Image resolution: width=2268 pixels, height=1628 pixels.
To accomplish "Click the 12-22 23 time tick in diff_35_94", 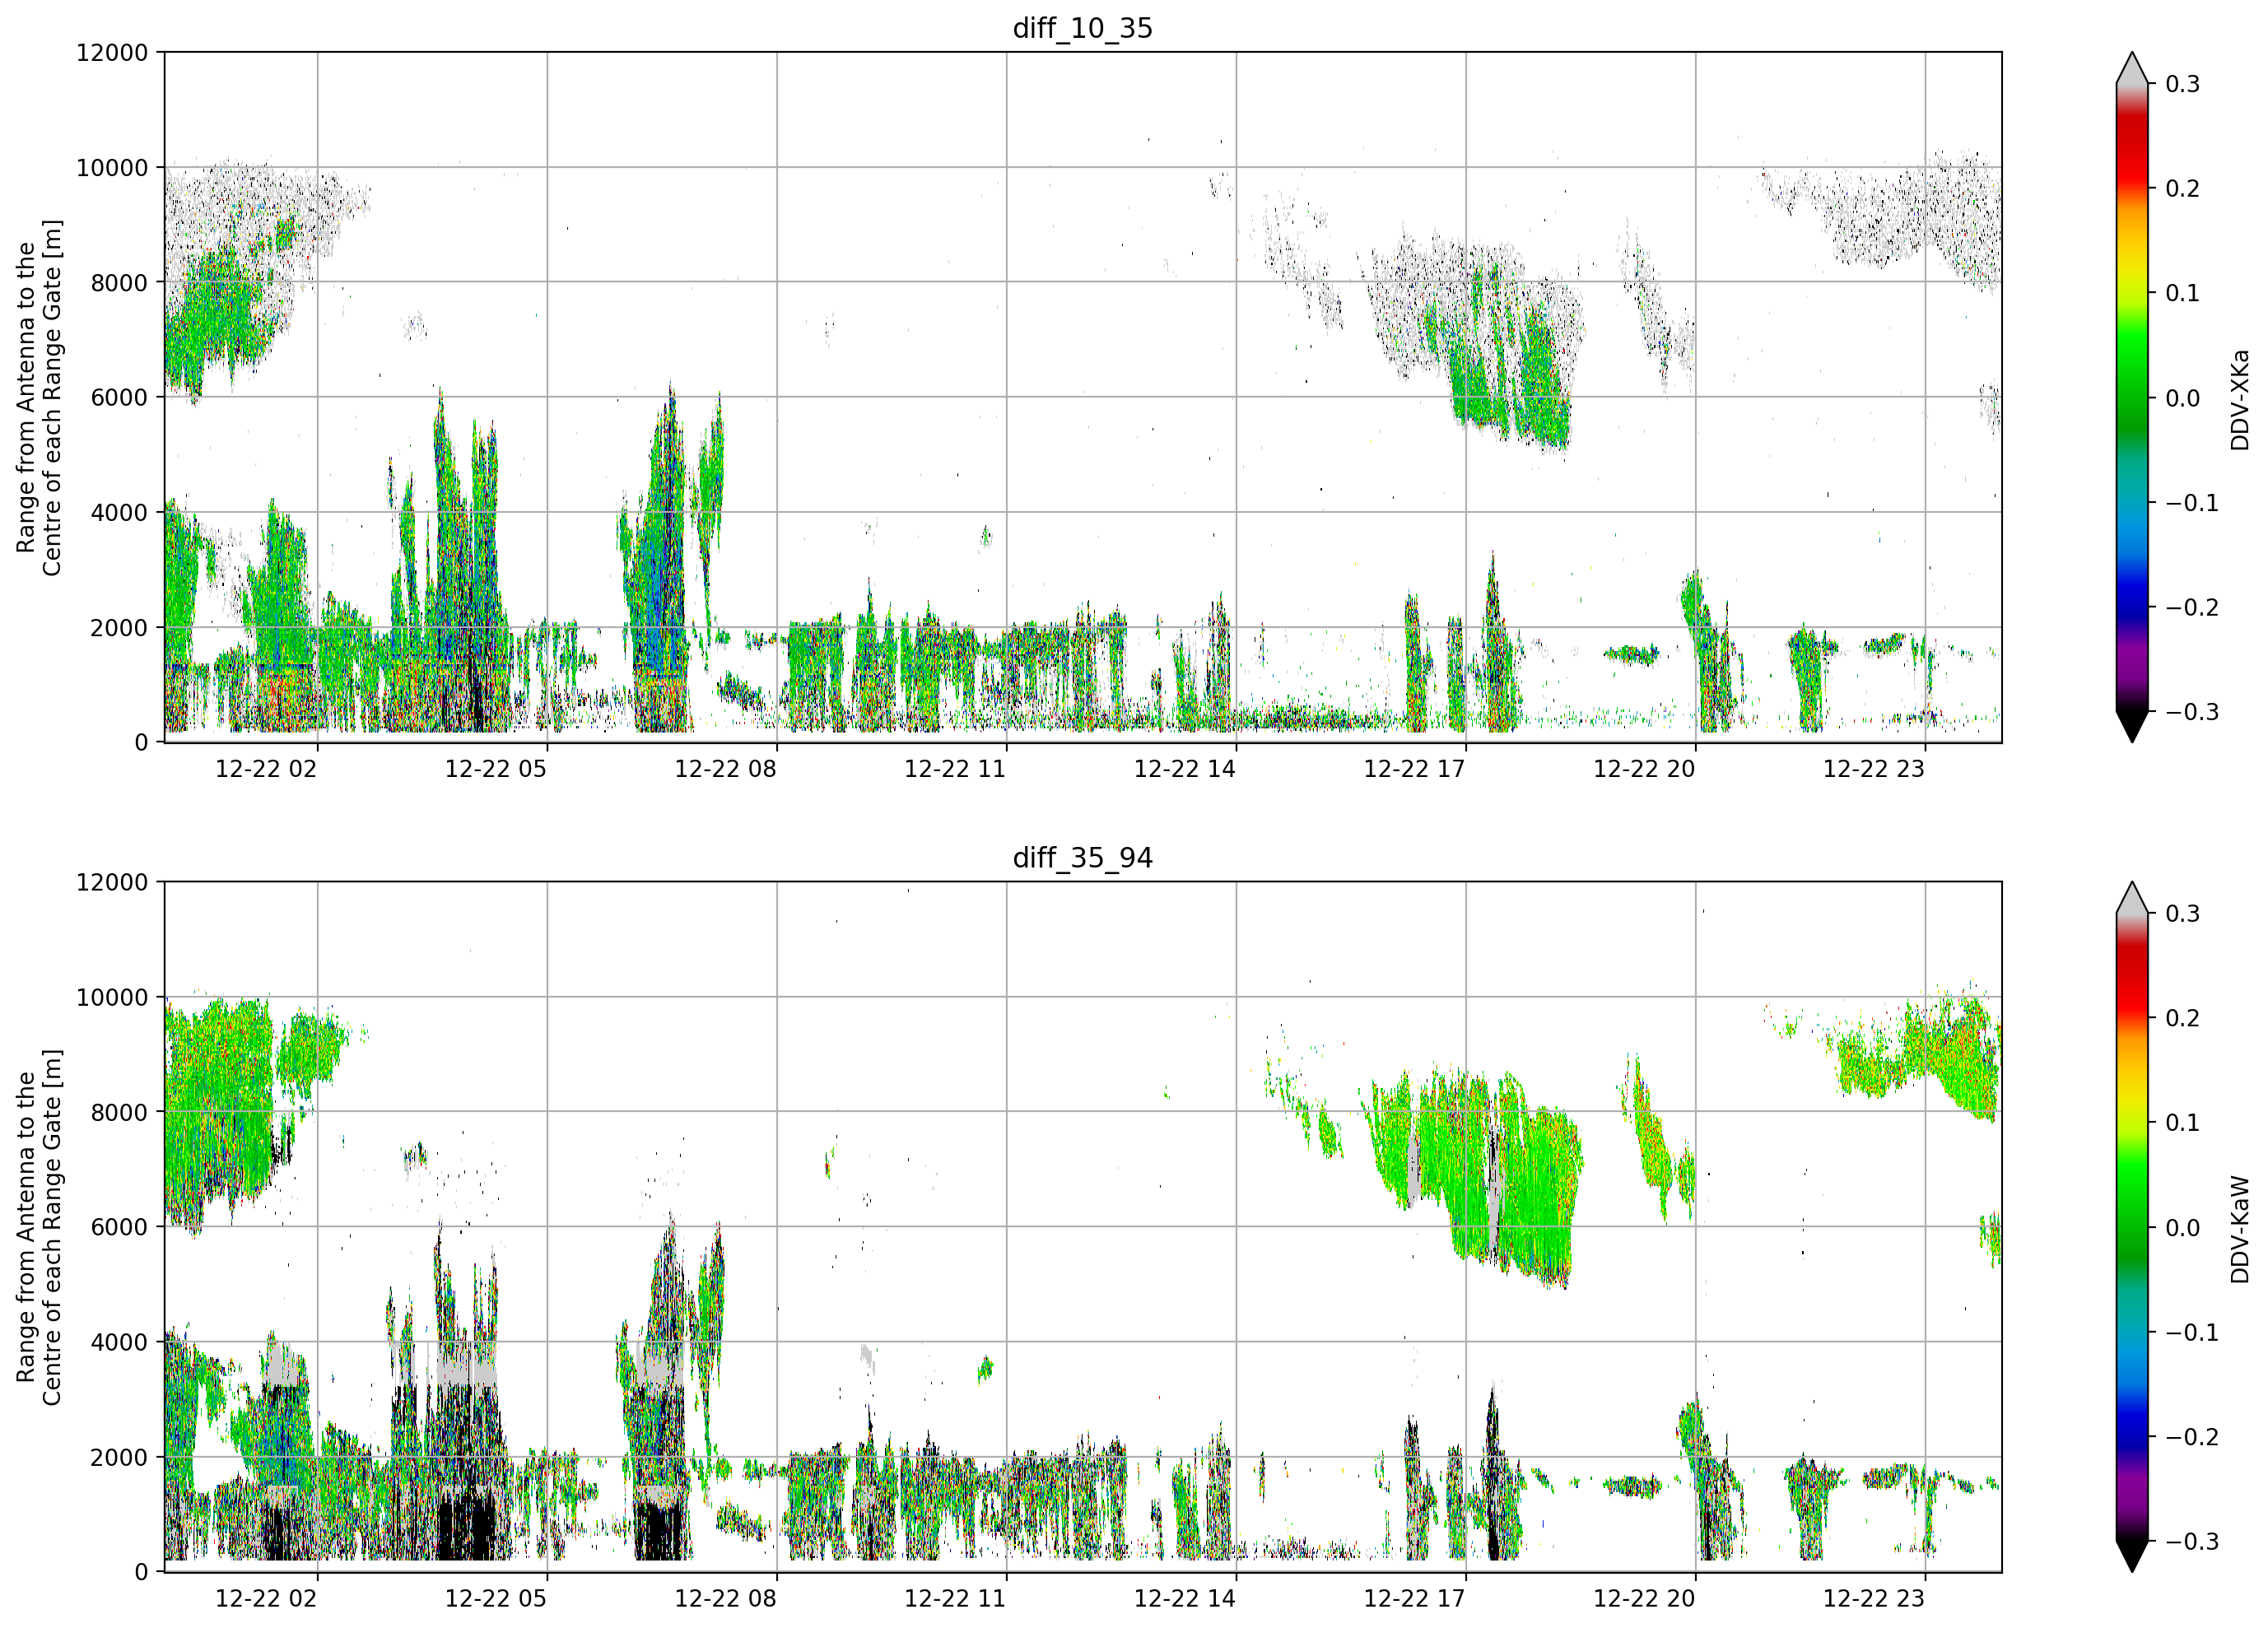I will [x=1874, y=1599].
